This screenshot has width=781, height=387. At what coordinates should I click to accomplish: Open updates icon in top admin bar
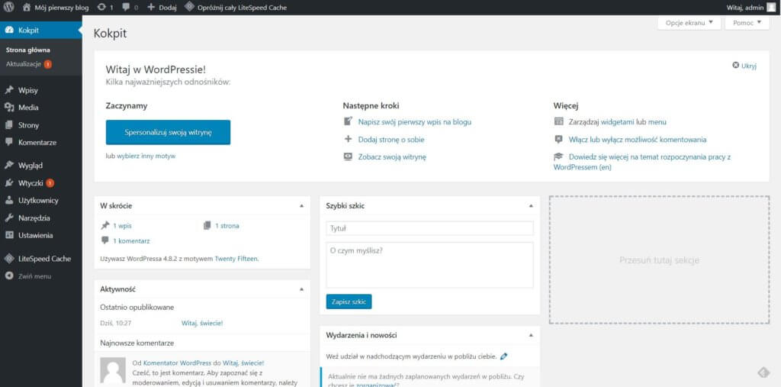101,7
